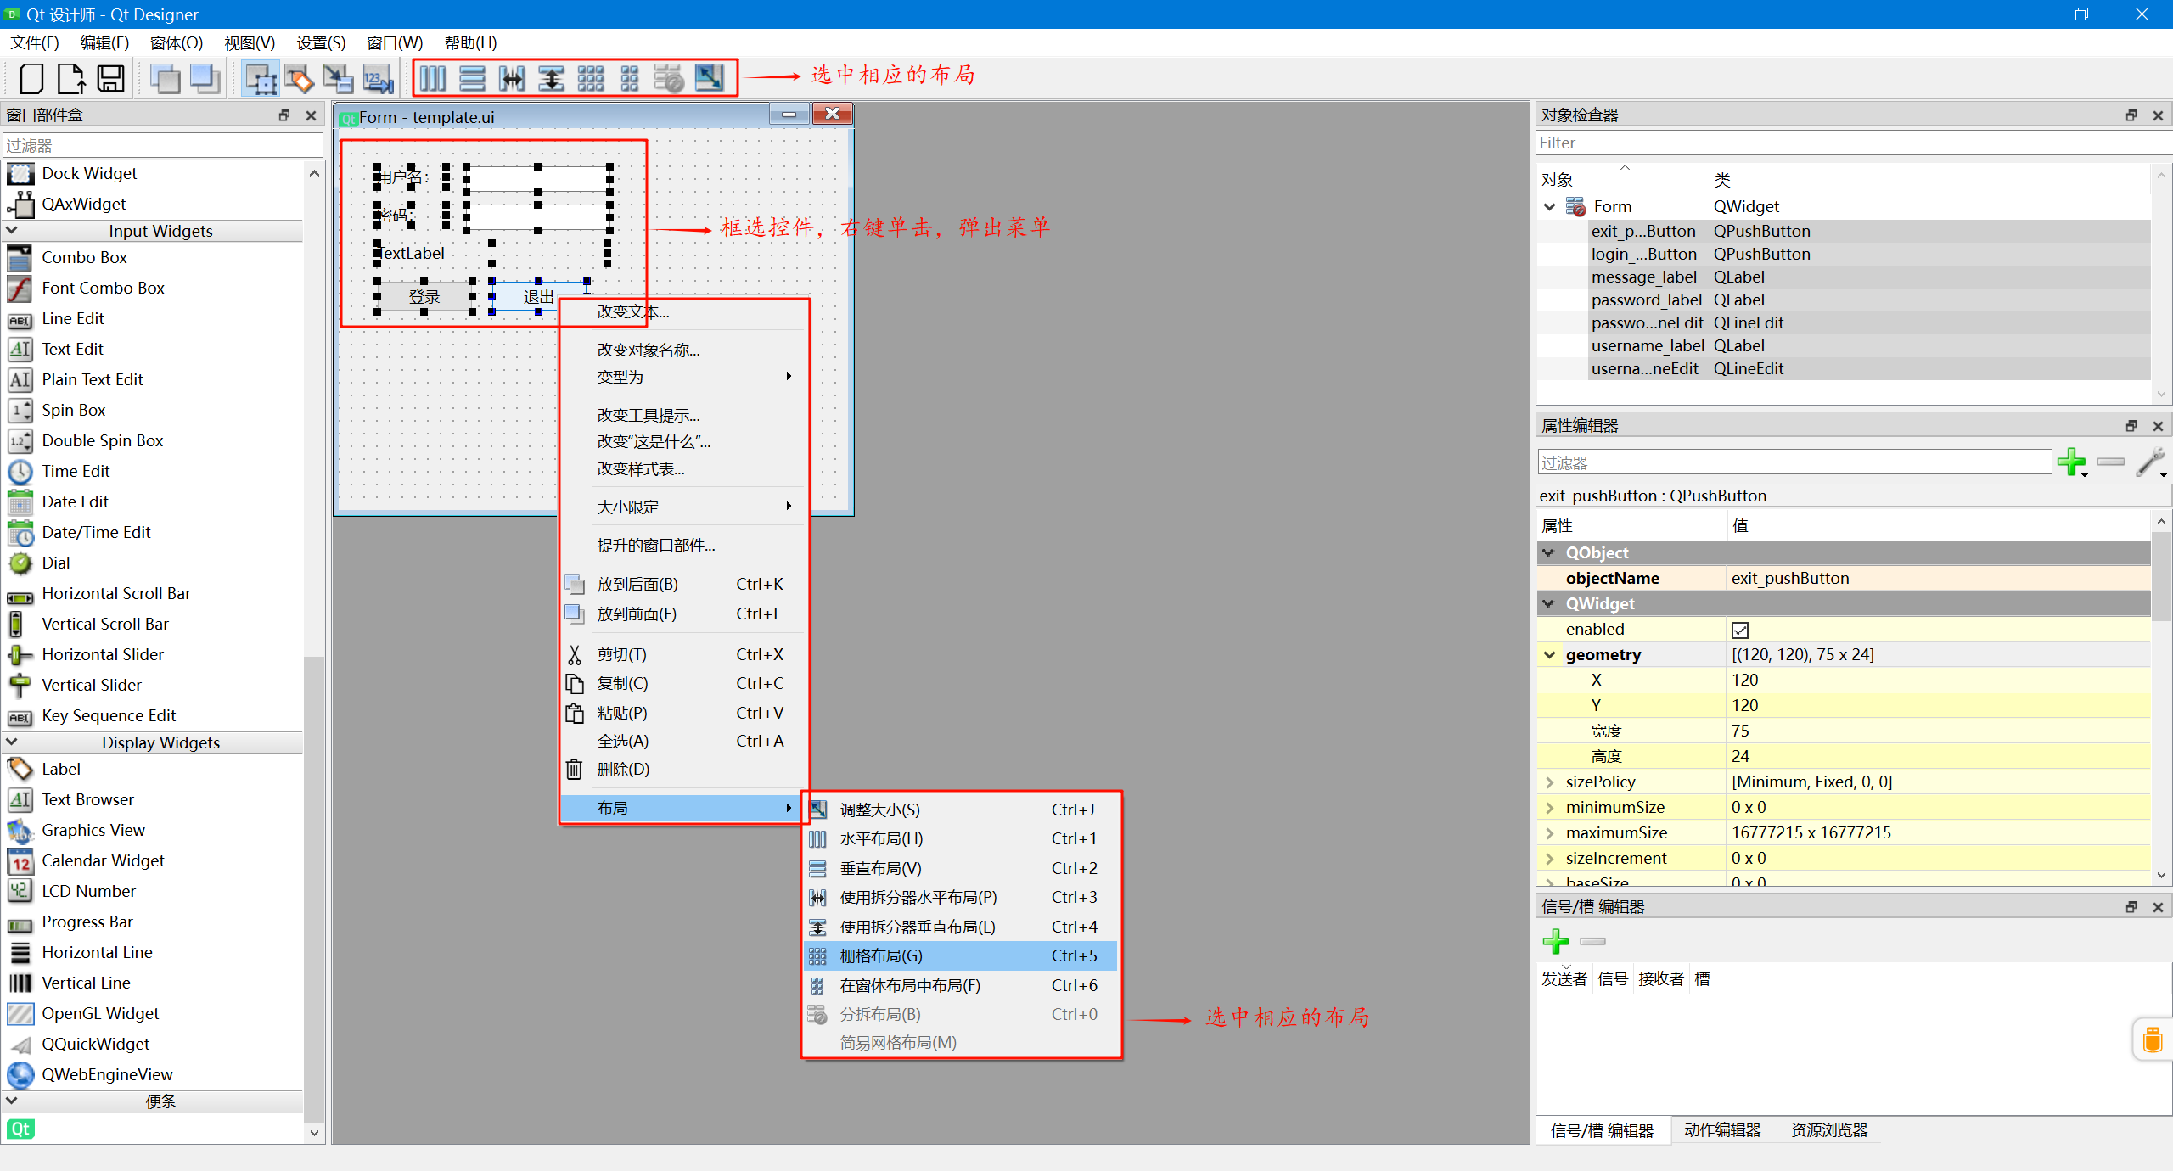2173x1171 pixels.
Task: Choose 栅格布局(G) from layout submenu
Action: [880, 955]
